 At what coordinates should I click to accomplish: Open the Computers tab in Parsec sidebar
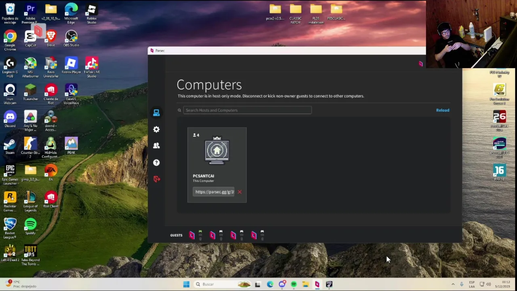(156, 113)
